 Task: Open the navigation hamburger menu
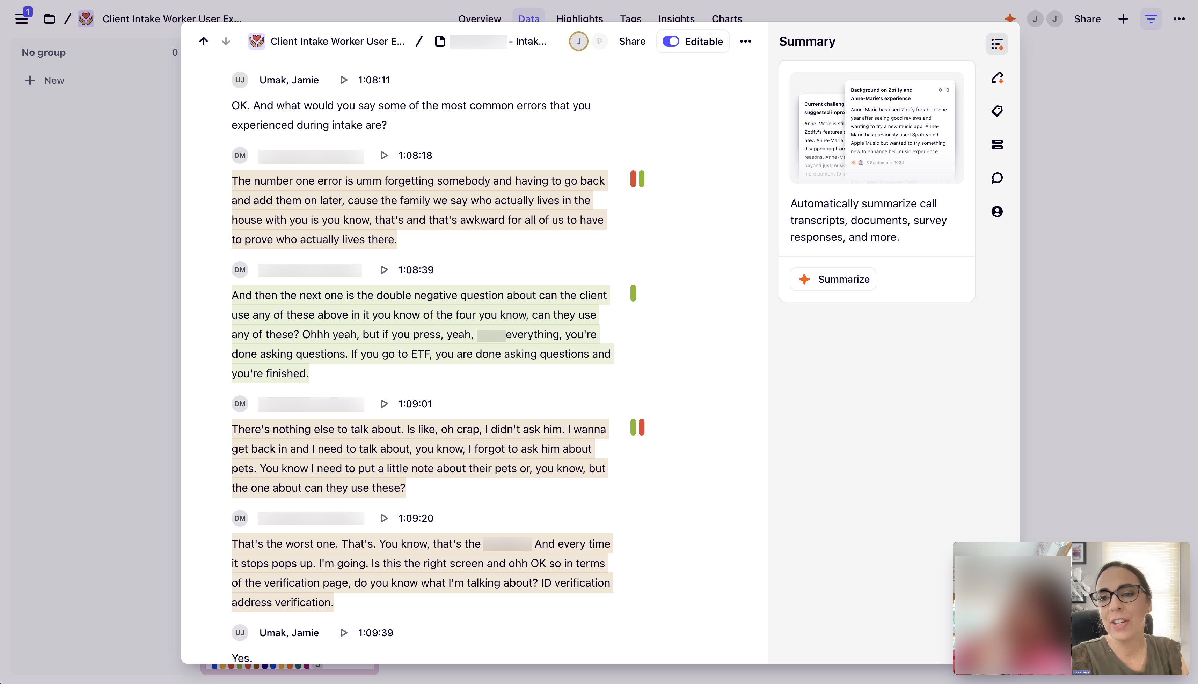coord(22,19)
